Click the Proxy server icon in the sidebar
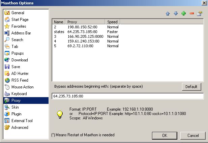 point(7,101)
